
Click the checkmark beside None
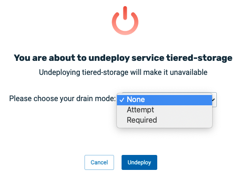click(122, 100)
